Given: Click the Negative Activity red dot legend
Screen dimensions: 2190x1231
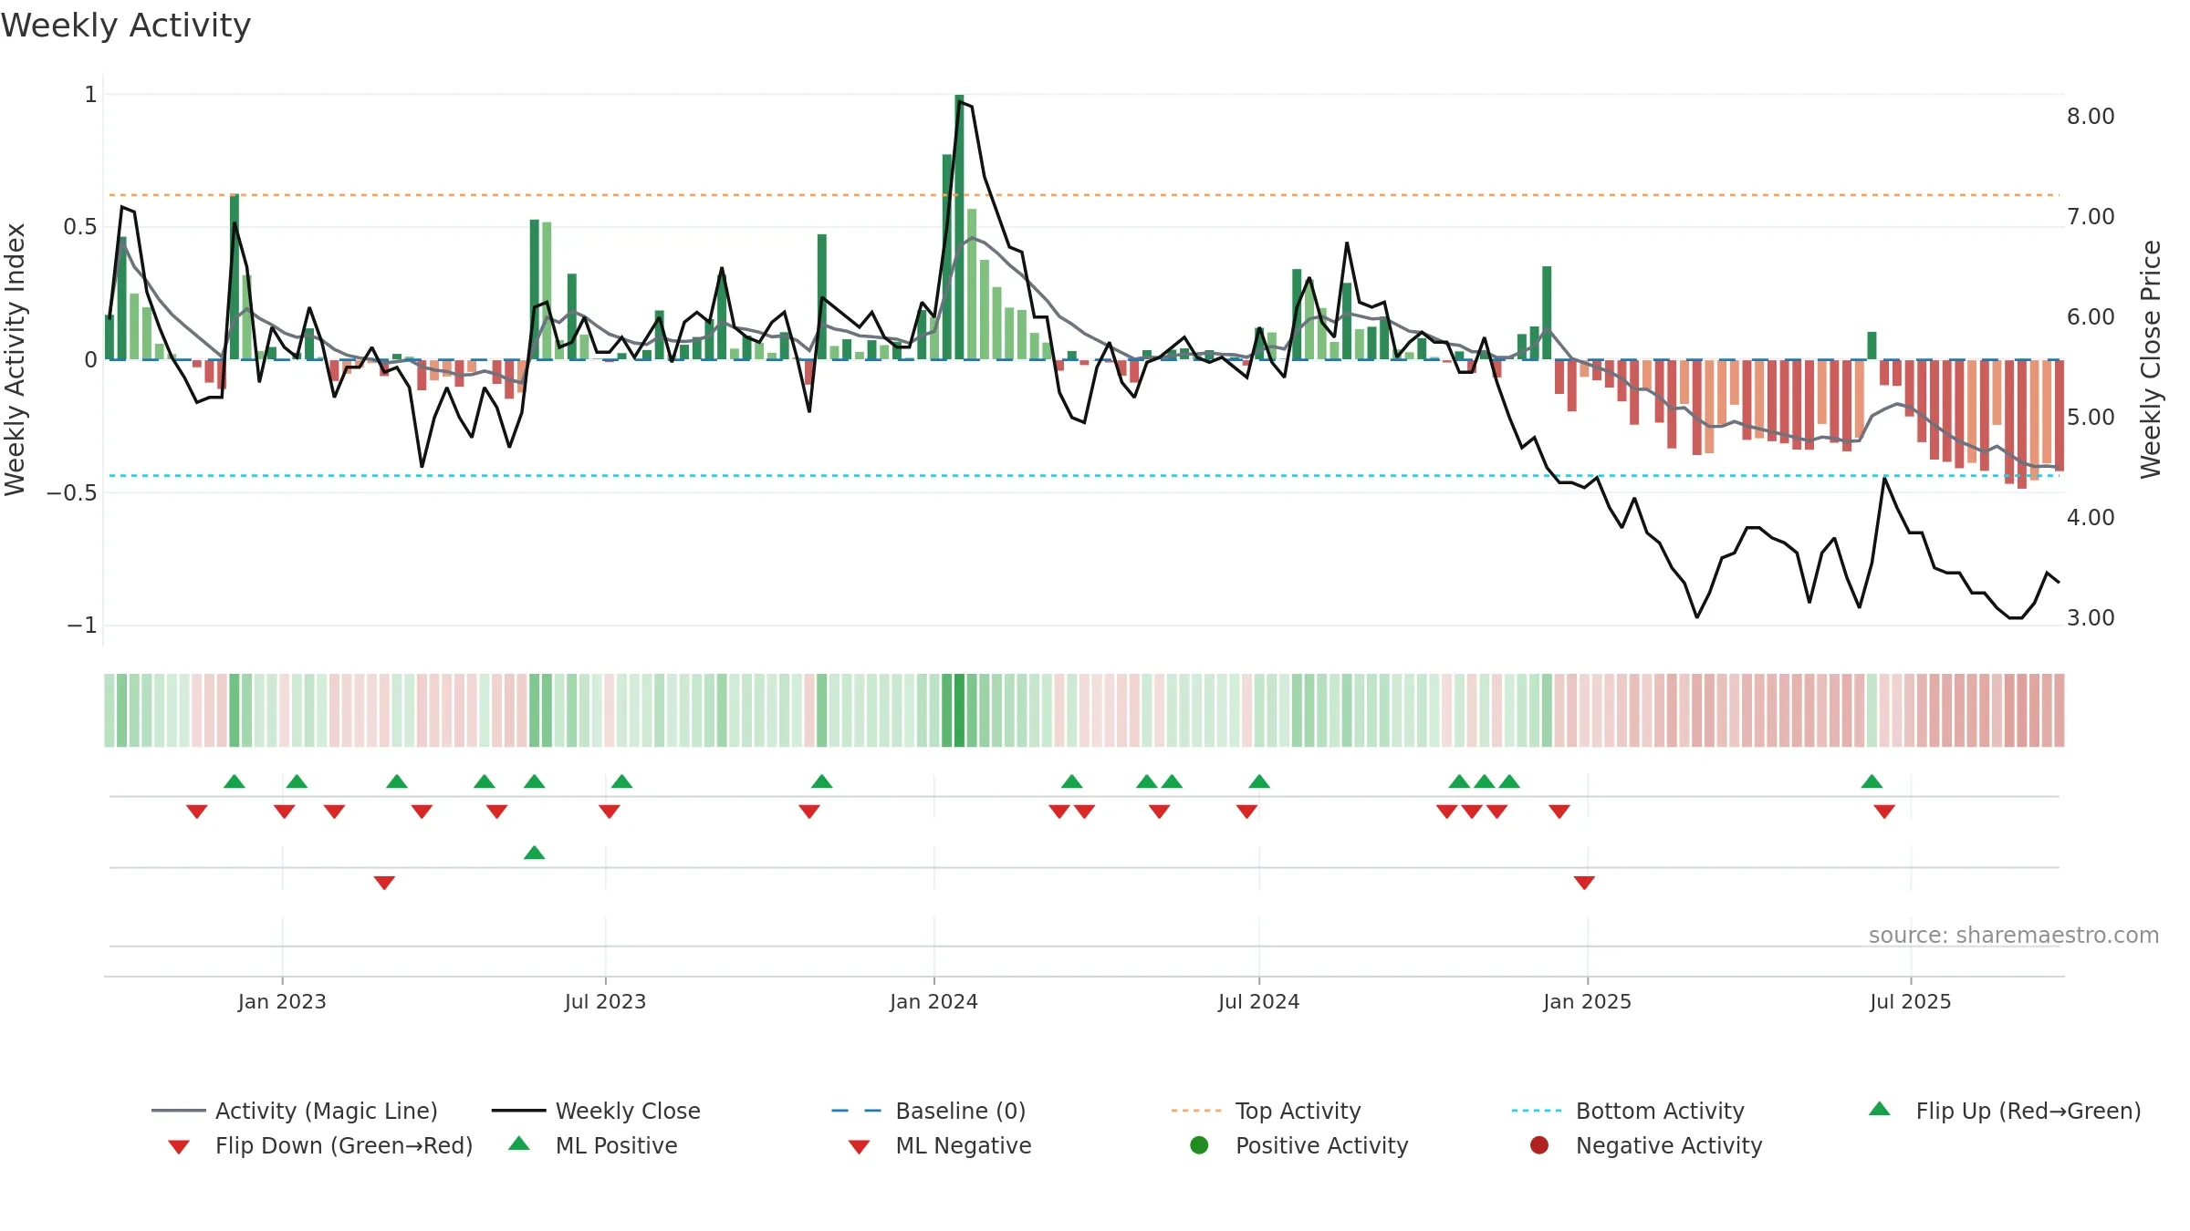Looking at the screenshot, I should coord(1539,1145).
